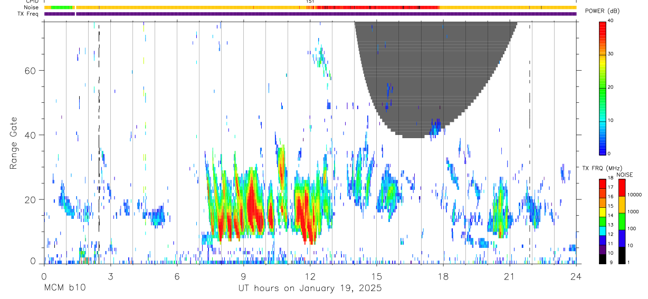648x299 pixels.
Task: Click the '18' tick on TX FRQ legend
Action: click(x=611, y=178)
